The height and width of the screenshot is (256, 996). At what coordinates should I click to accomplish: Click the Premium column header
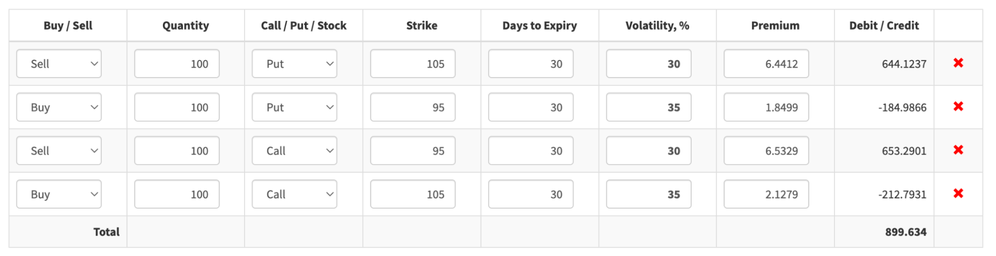pos(775,25)
